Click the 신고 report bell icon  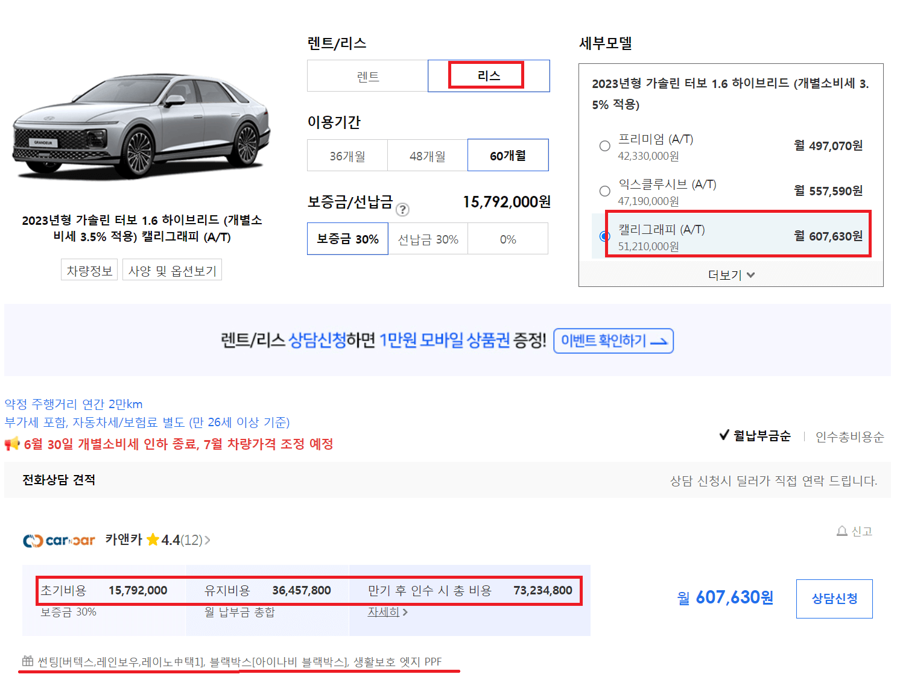(841, 532)
